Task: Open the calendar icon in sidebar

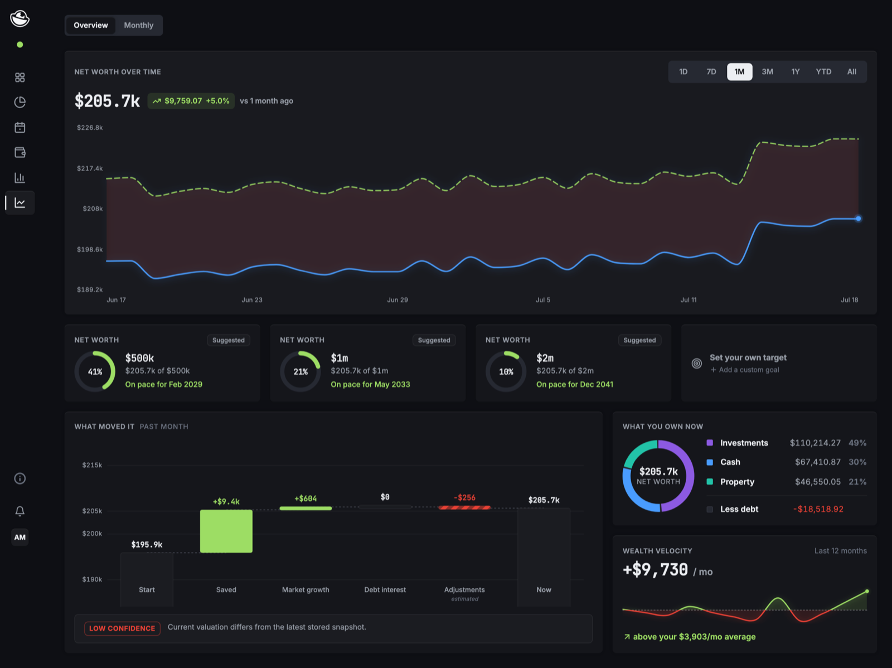Action: click(20, 128)
